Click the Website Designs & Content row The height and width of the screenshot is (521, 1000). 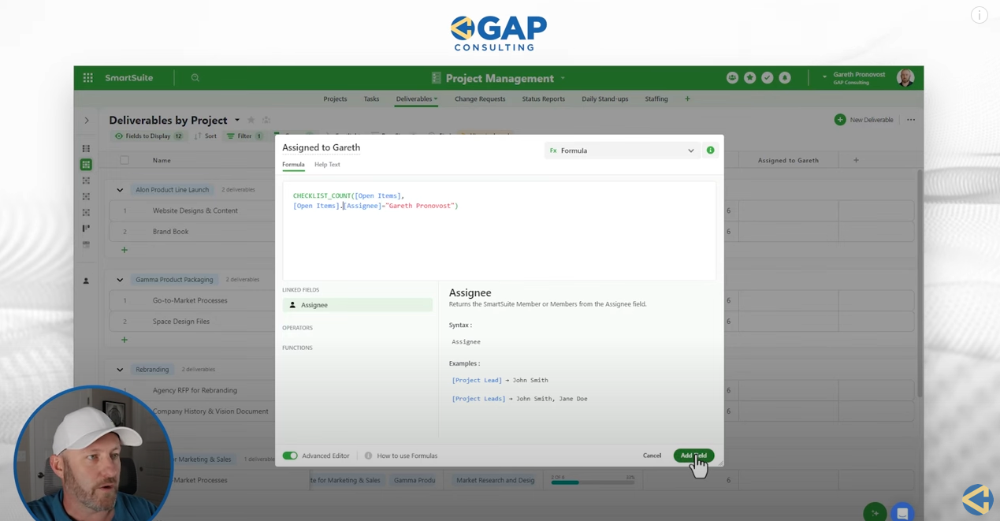(x=195, y=210)
